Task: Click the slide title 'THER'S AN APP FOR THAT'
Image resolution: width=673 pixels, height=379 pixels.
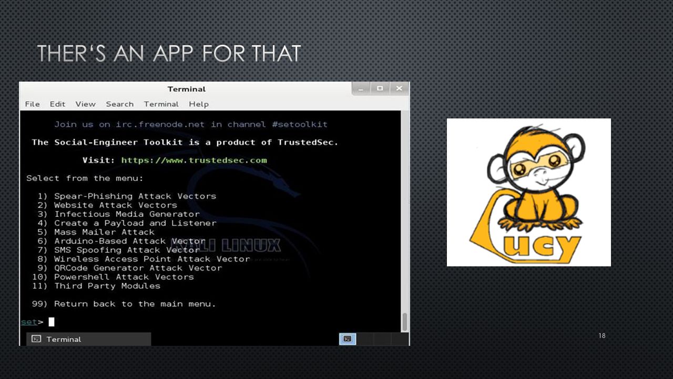Action: pyautogui.click(x=169, y=54)
